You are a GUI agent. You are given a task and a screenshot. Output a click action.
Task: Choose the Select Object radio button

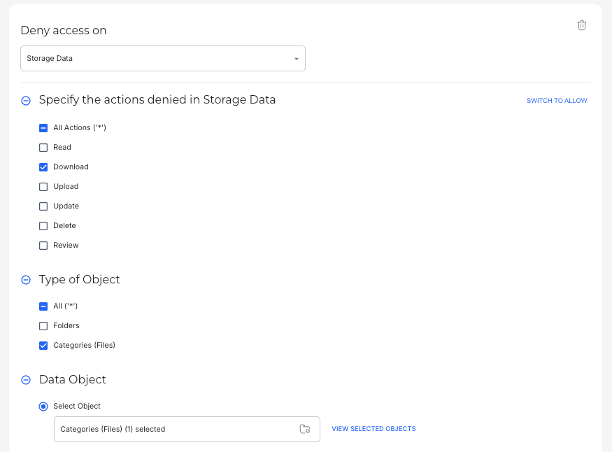[x=43, y=407]
